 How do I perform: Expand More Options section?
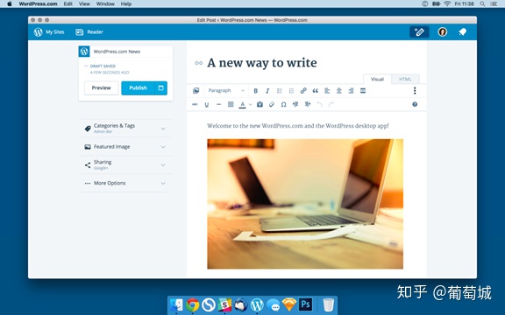pos(125,183)
